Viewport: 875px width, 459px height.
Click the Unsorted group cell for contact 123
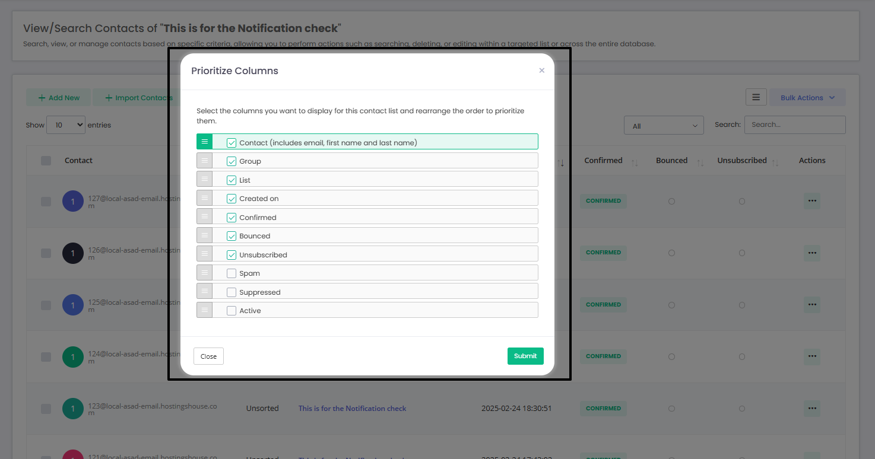pyautogui.click(x=262, y=409)
